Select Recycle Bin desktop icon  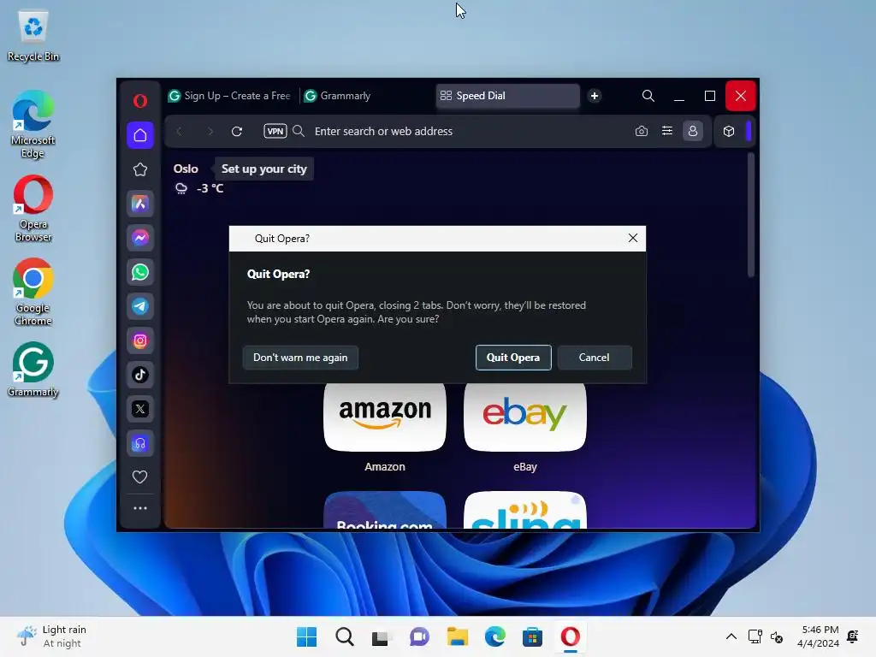33,36
